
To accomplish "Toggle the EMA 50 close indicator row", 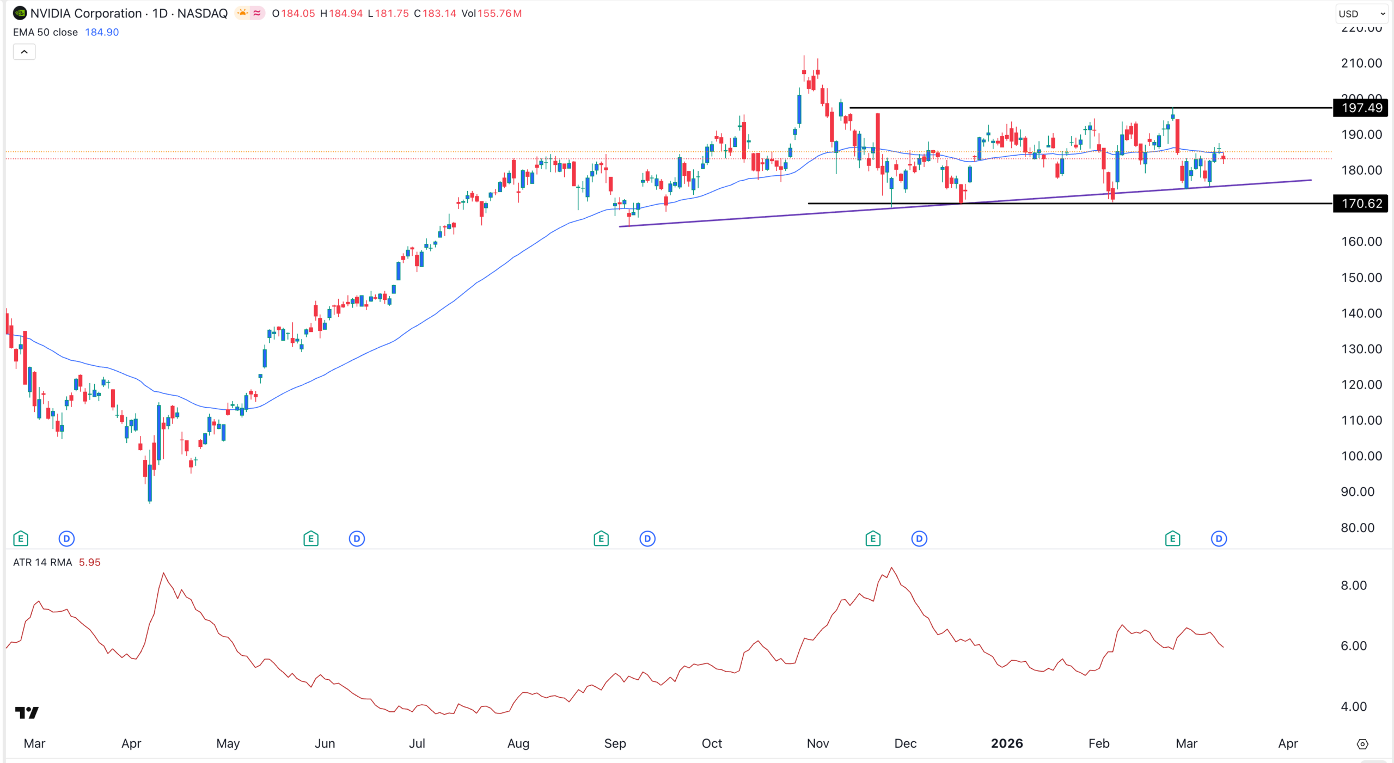I will point(46,32).
